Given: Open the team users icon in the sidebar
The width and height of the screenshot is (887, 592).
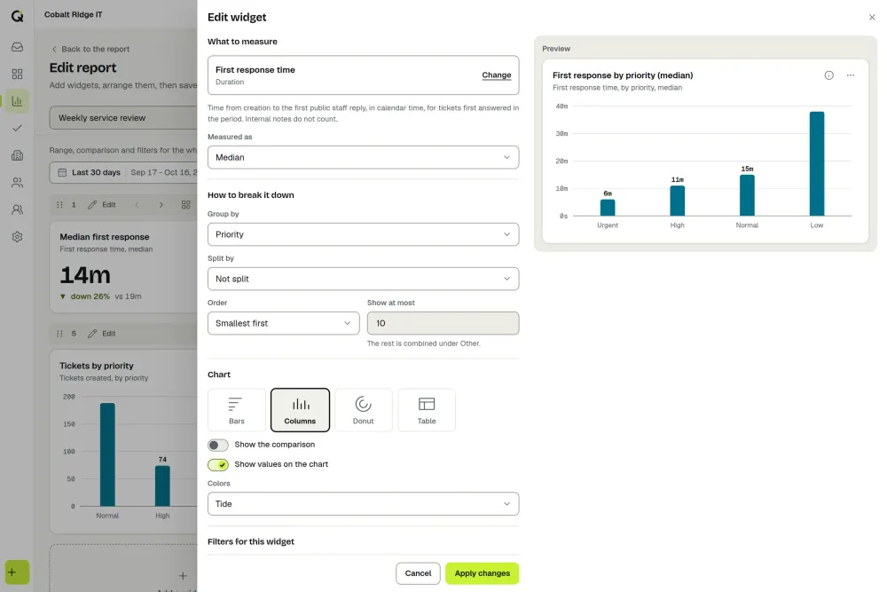Looking at the screenshot, I should click(x=17, y=209).
